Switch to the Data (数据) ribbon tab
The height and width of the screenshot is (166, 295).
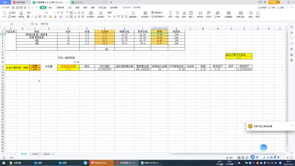point(77,8)
